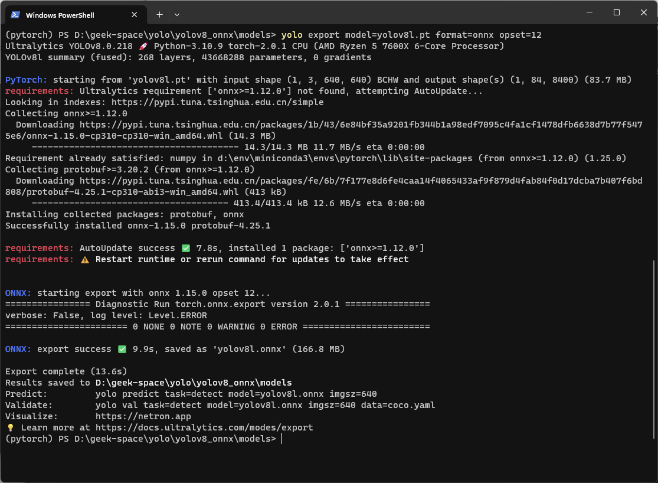This screenshot has height=483, width=658.
Task: Open the docs.ultralytics.com/modes/export link
Action: 204,427
